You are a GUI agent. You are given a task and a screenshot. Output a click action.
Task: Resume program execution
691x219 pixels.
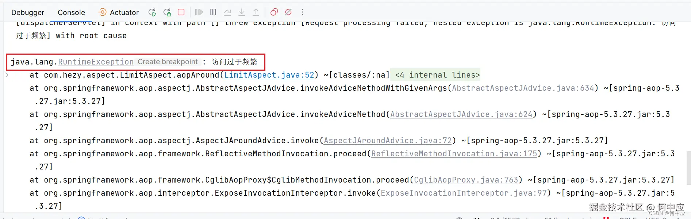pos(199,12)
